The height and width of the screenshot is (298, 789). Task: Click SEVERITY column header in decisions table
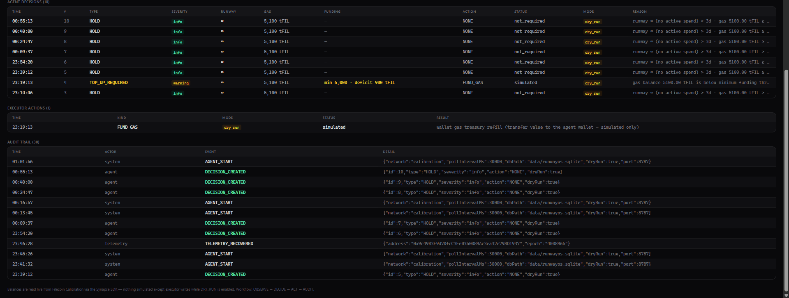tap(179, 11)
